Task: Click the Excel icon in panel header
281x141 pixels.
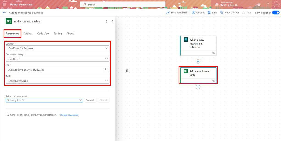Action: click(x=9, y=21)
